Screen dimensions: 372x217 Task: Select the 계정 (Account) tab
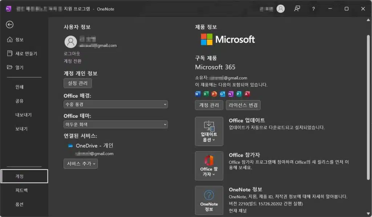24,176
